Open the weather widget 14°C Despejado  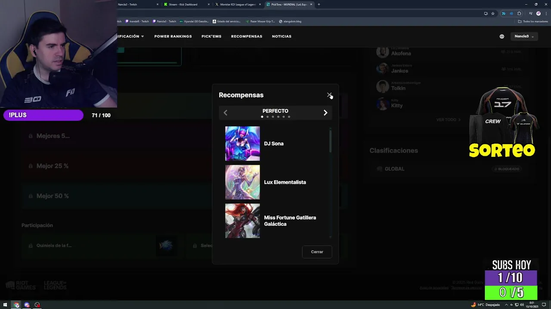(x=486, y=305)
